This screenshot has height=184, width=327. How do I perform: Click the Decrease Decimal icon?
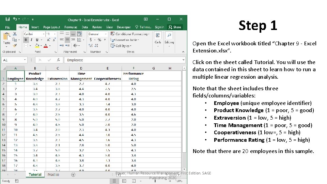pos(96,45)
